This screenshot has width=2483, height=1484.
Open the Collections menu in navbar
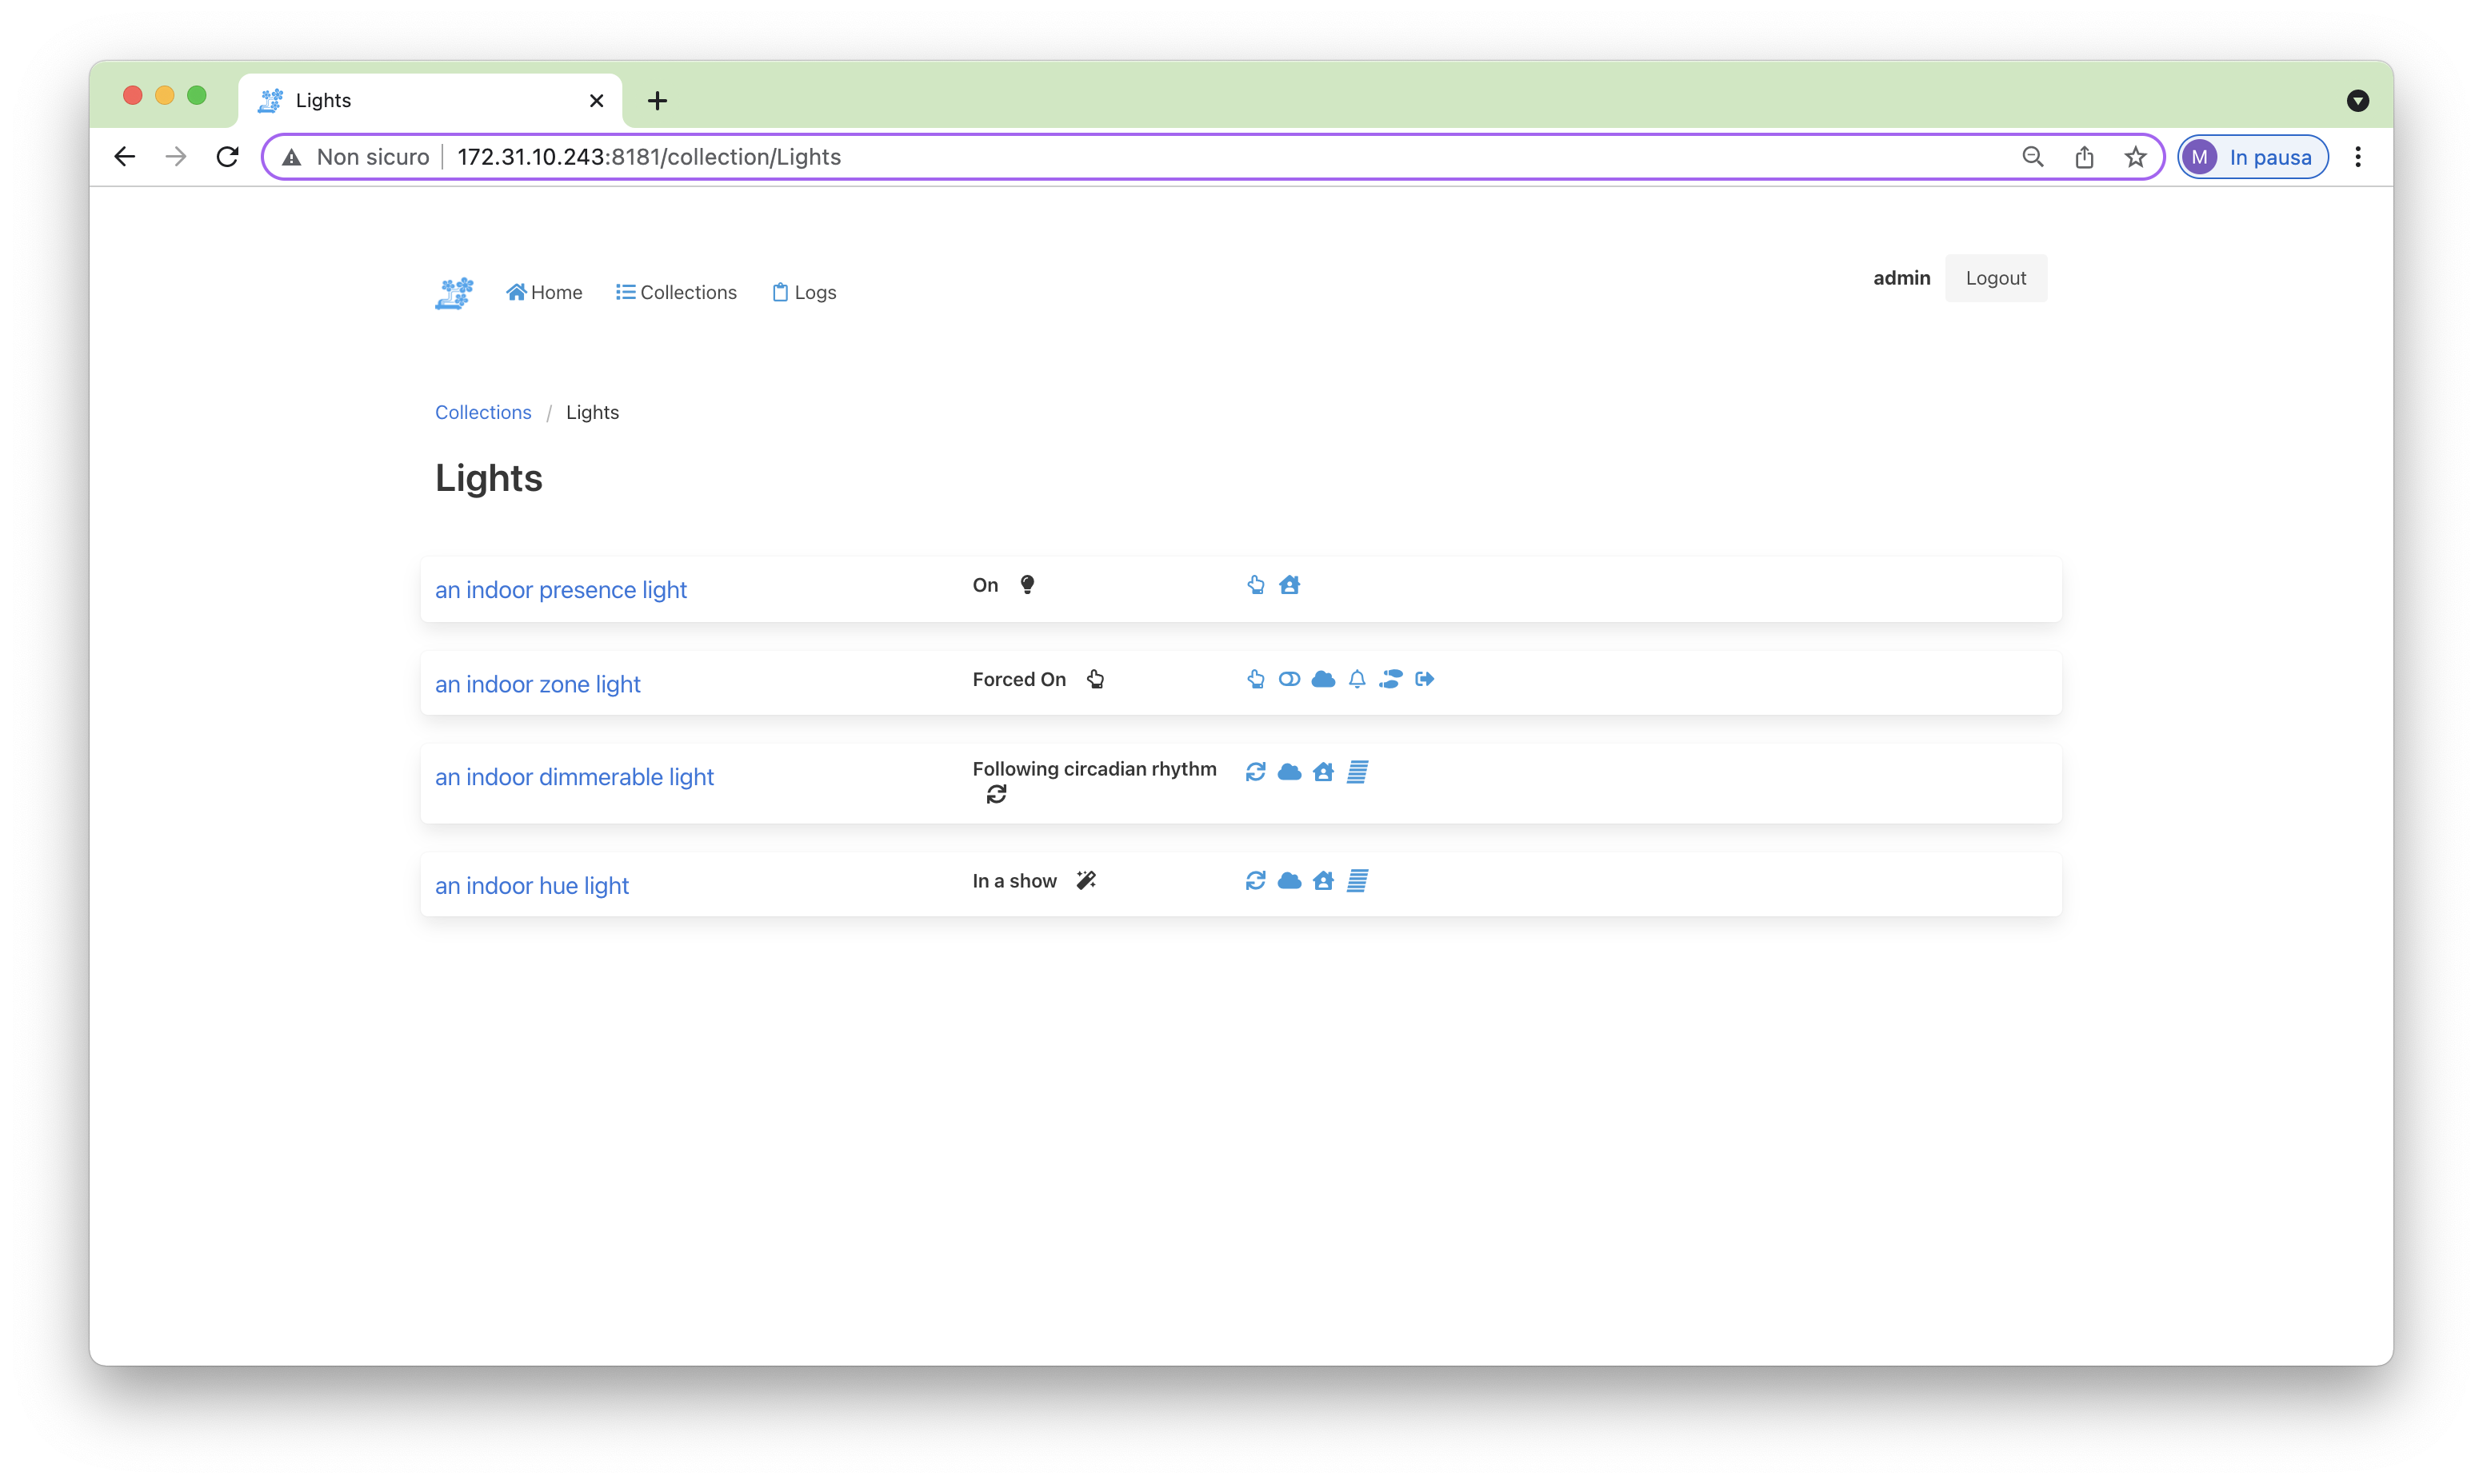click(676, 292)
